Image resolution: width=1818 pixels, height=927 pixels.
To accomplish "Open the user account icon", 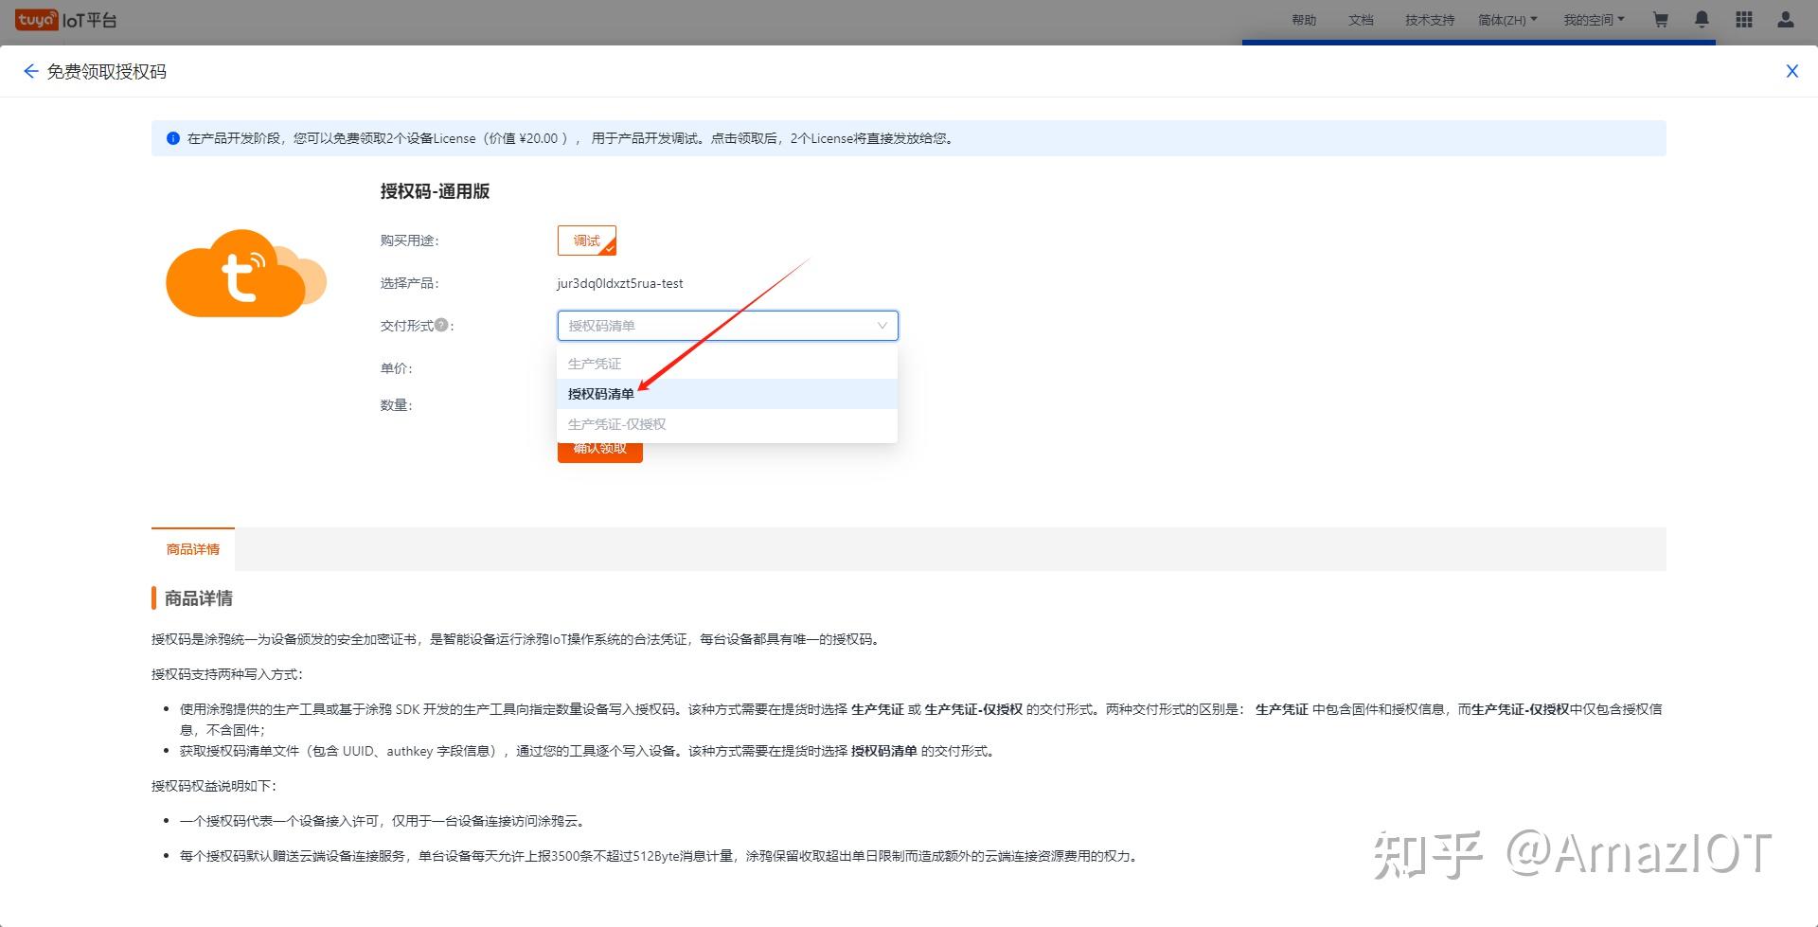I will coord(1785,19).
